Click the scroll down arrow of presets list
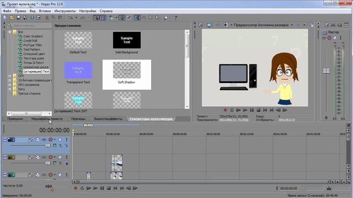Image resolution: width=353 pixels, height=198 pixels. [187, 107]
